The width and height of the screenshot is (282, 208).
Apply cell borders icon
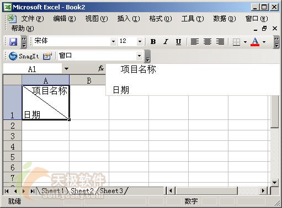[236, 42]
